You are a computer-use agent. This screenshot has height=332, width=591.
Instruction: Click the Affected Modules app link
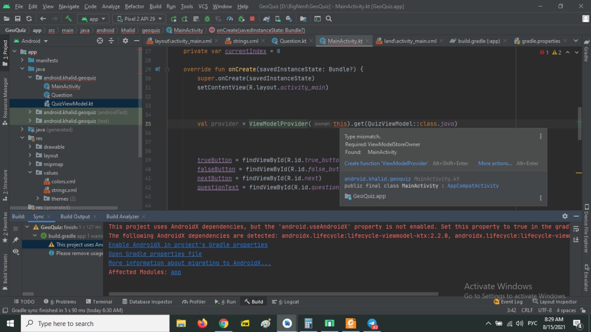[176, 272]
